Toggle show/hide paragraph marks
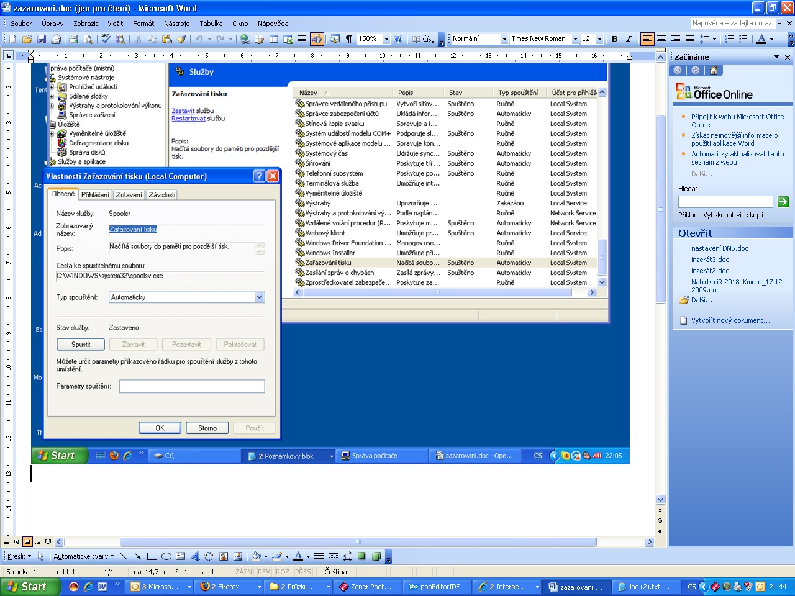 tap(349, 39)
